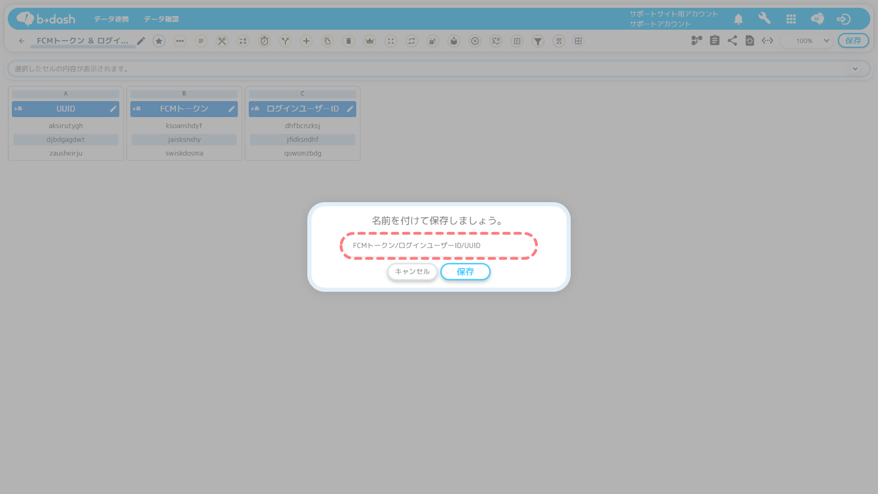Viewport: 878px width, 494px height.
Task: Click the calculation operators toolbar icon
Action: pos(243,41)
